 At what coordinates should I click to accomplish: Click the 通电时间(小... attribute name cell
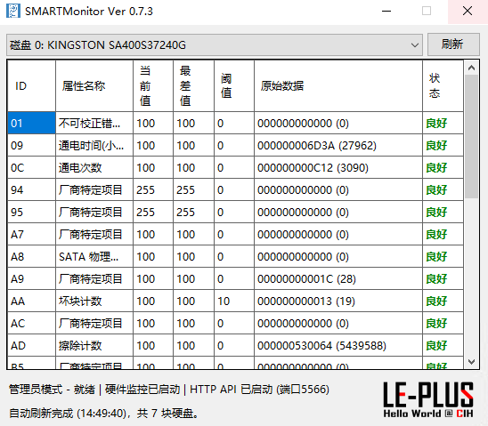[94, 146]
